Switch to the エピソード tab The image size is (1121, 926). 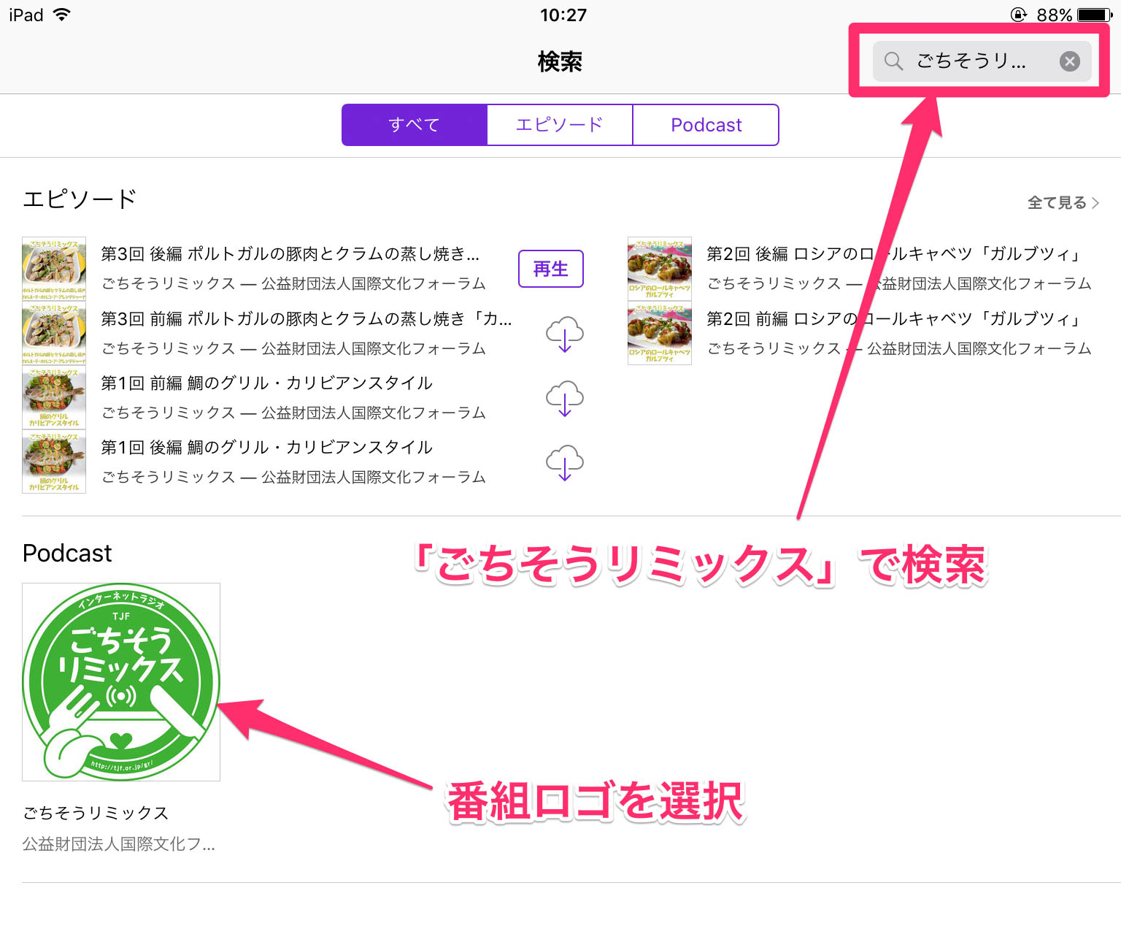coord(560,125)
